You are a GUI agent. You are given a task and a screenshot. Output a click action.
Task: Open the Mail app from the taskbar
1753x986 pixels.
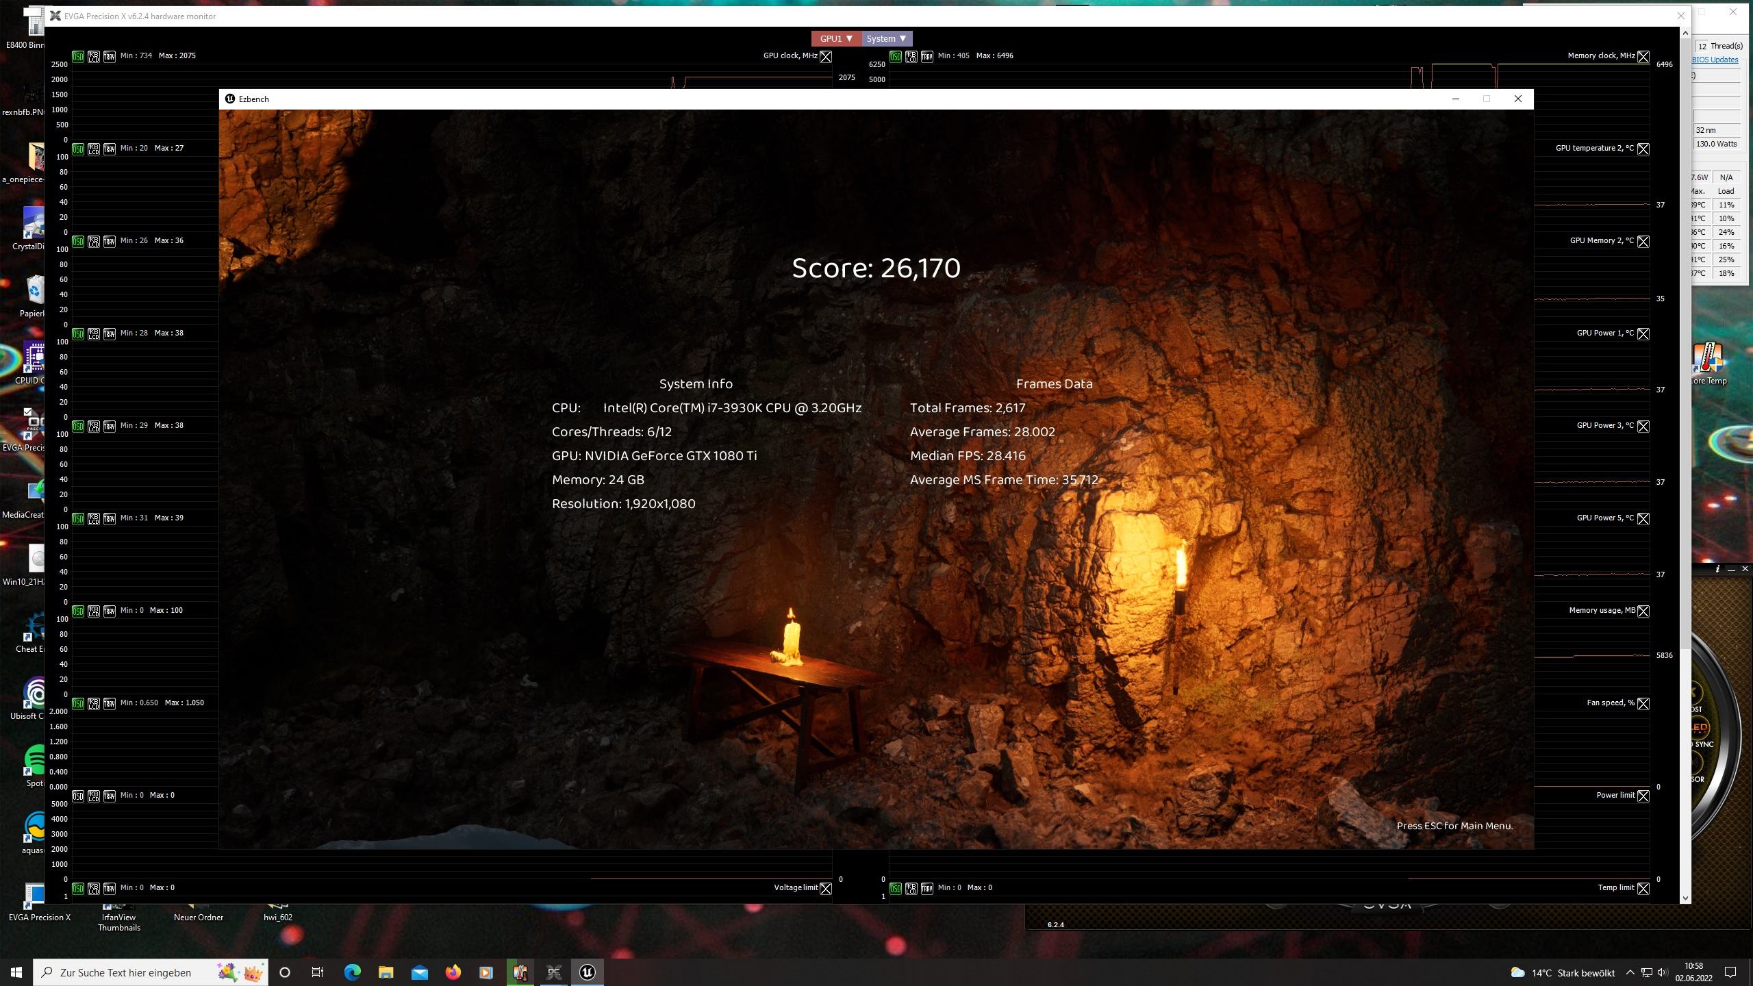pos(419,972)
